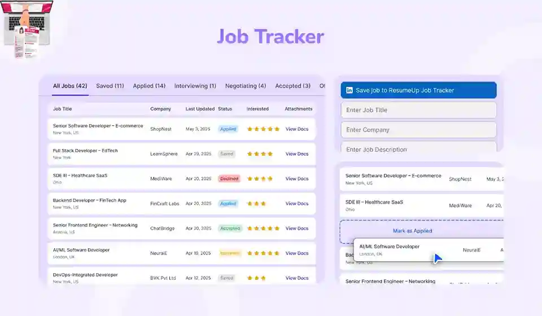Click the third star in BVK Pvt Ltd row
The width and height of the screenshot is (542, 316).
pos(263,278)
